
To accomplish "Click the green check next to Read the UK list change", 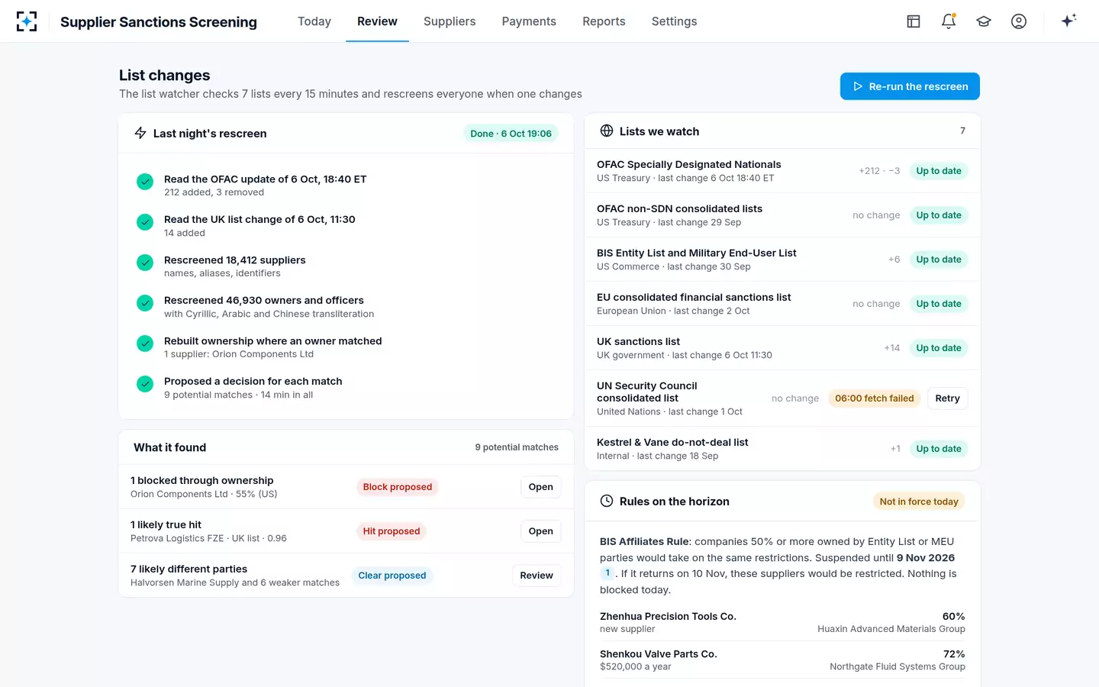I will tap(145, 222).
